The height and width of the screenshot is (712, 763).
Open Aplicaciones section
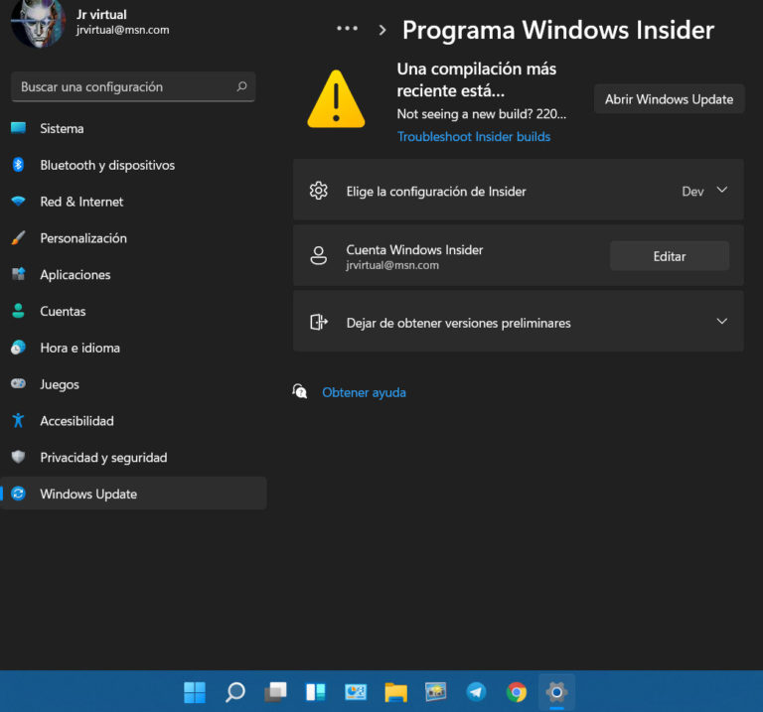(x=133, y=274)
